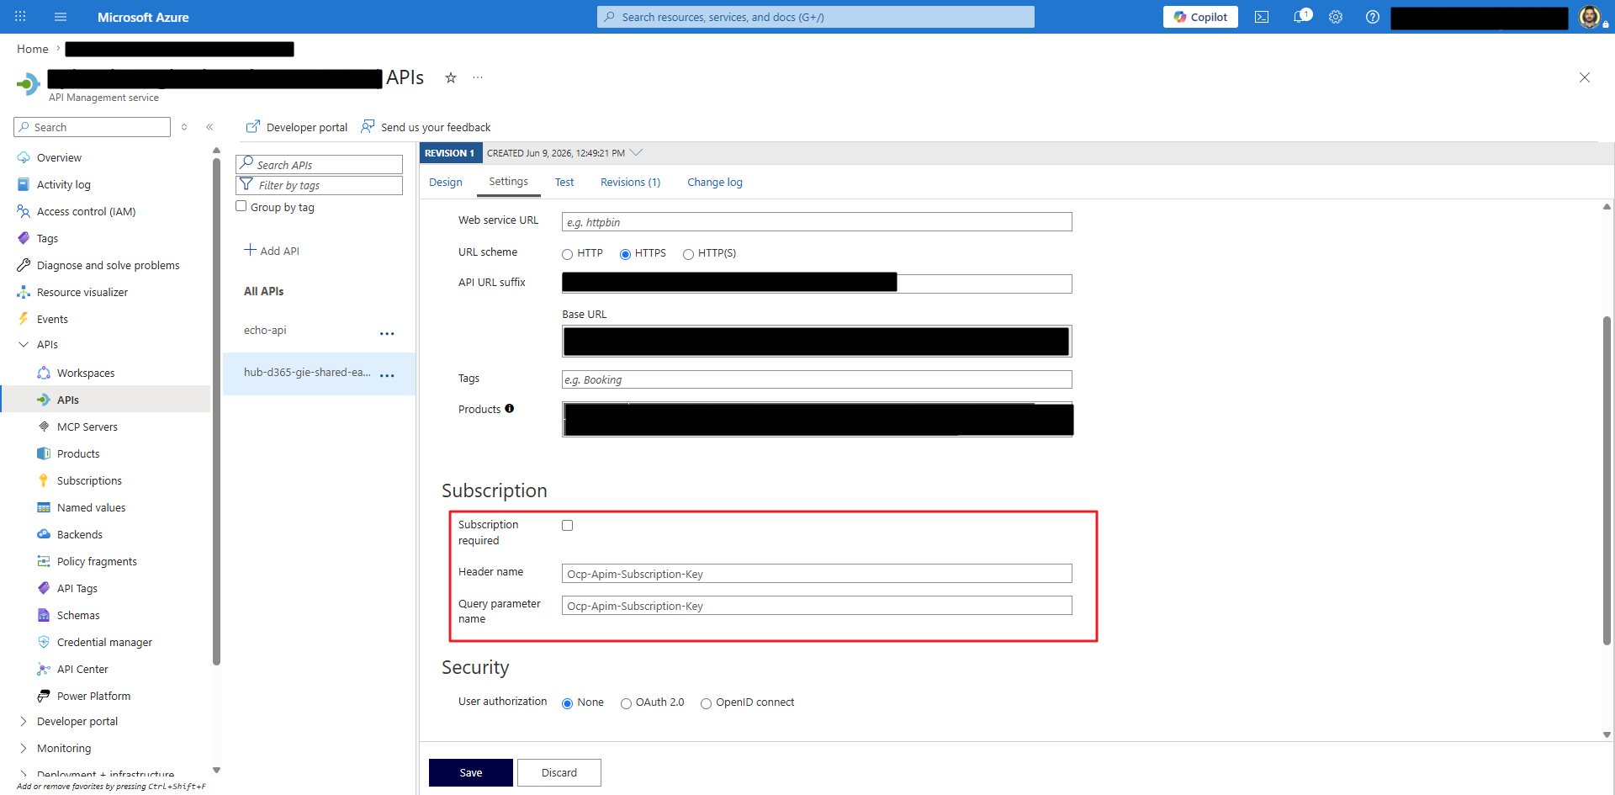Click the Workspaces icon
Image resolution: width=1615 pixels, height=795 pixels.
tap(44, 373)
